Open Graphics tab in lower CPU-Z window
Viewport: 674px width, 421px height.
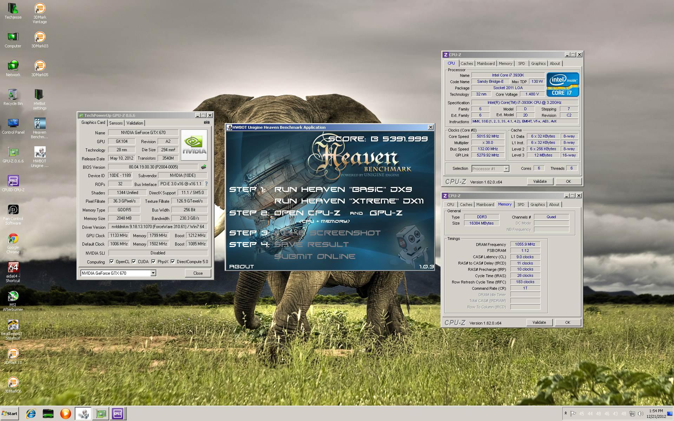[537, 205]
